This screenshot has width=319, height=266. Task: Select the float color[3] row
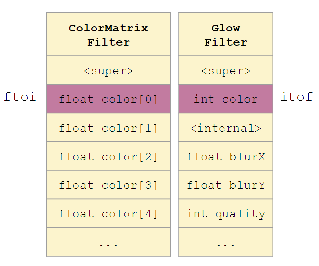pyautogui.click(x=108, y=185)
